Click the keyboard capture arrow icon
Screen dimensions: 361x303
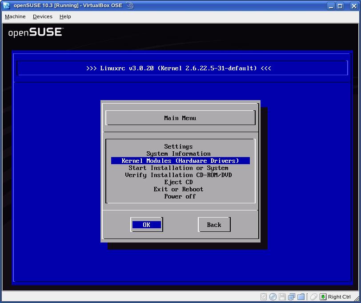click(x=323, y=297)
